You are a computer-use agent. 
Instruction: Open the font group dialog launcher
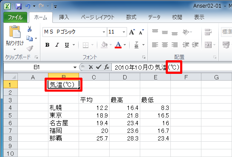pos(144,57)
